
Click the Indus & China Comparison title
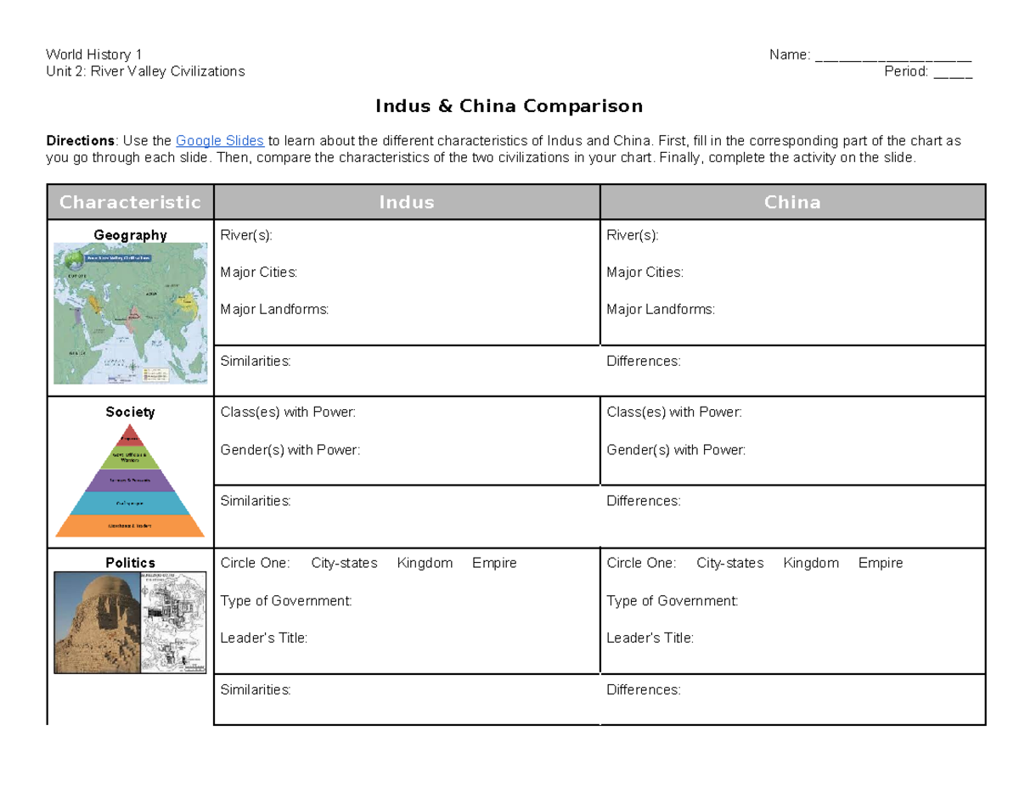tap(509, 105)
